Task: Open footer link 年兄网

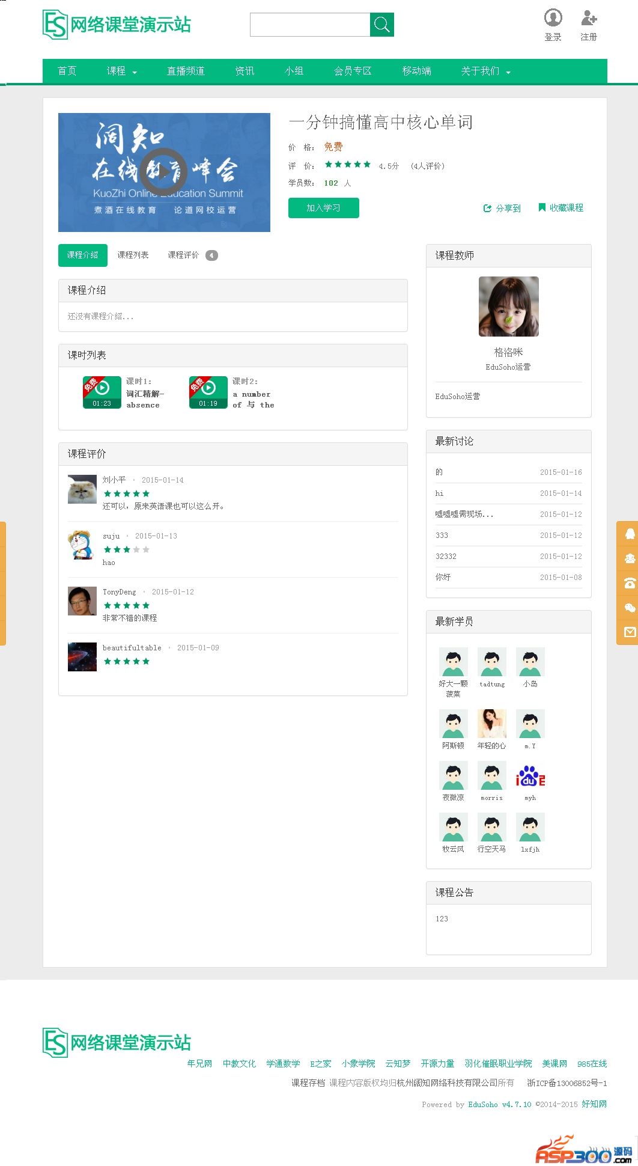Action: pyautogui.click(x=199, y=1063)
